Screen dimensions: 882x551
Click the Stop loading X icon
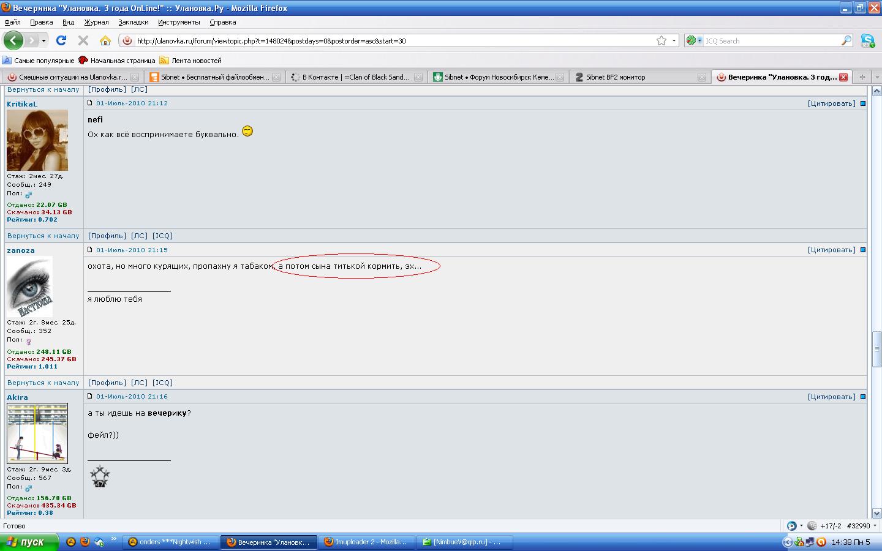click(83, 40)
